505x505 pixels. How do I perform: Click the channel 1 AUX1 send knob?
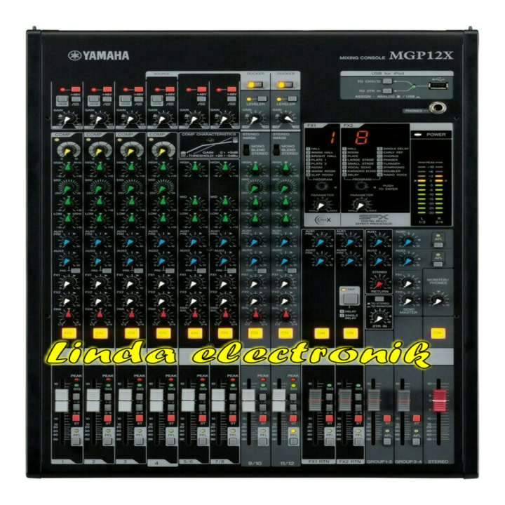pyautogui.click(x=67, y=241)
